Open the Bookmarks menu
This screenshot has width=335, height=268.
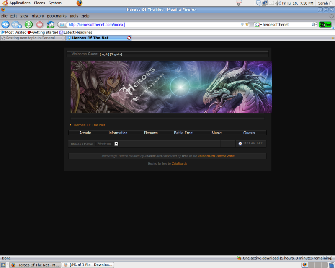click(x=57, y=16)
